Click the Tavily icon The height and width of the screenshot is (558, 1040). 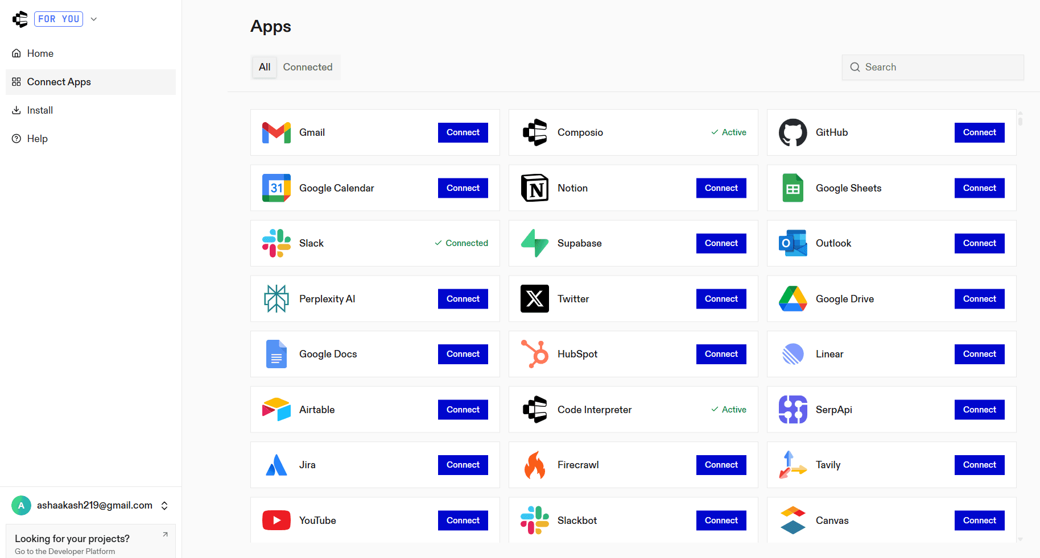pyautogui.click(x=793, y=465)
